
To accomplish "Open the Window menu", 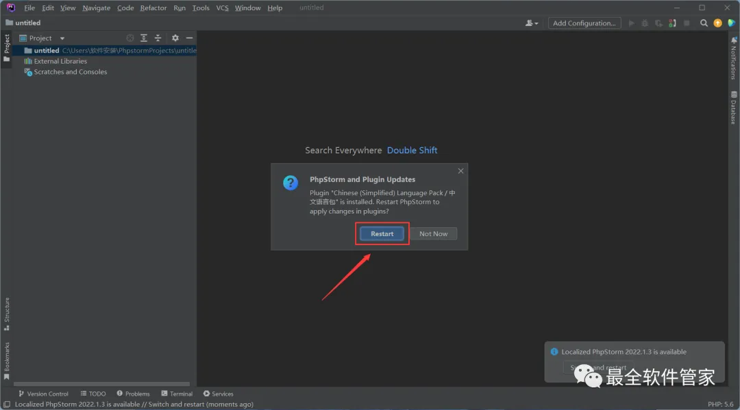I will (247, 8).
